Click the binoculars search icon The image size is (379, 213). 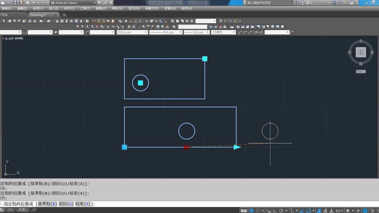[x=296, y=3]
